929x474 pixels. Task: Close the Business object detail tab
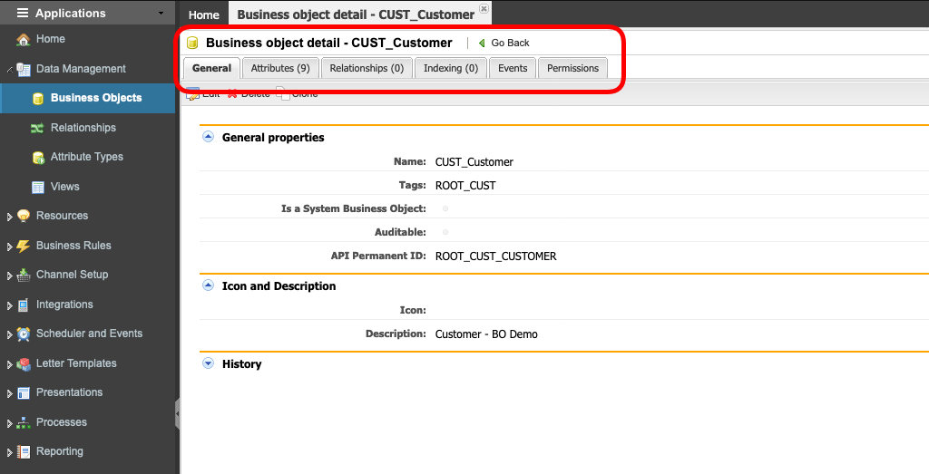point(484,8)
